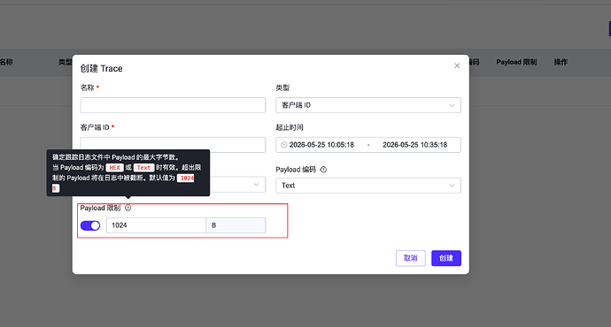This screenshot has height=327, width=611.
Task: Click the Payload 限制 column header
Action: (x=516, y=62)
